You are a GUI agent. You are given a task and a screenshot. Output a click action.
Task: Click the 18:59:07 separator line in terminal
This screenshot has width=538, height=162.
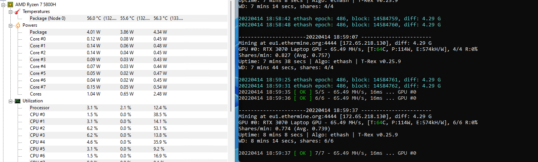pyautogui.click(x=335, y=37)
